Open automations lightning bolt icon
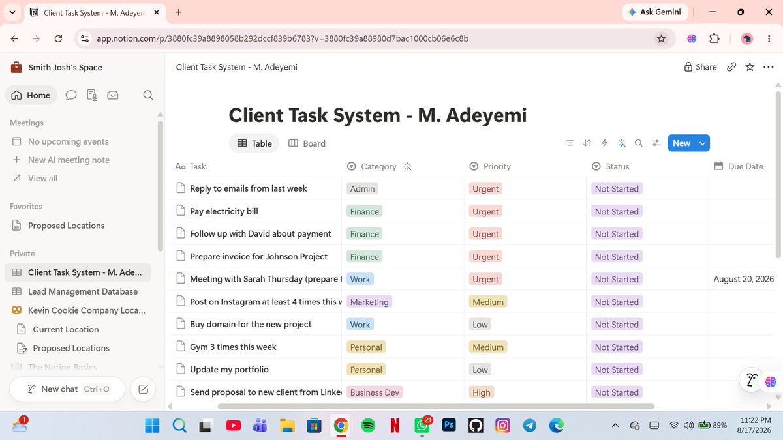The image size is (783, 440). tap(604, 143)
